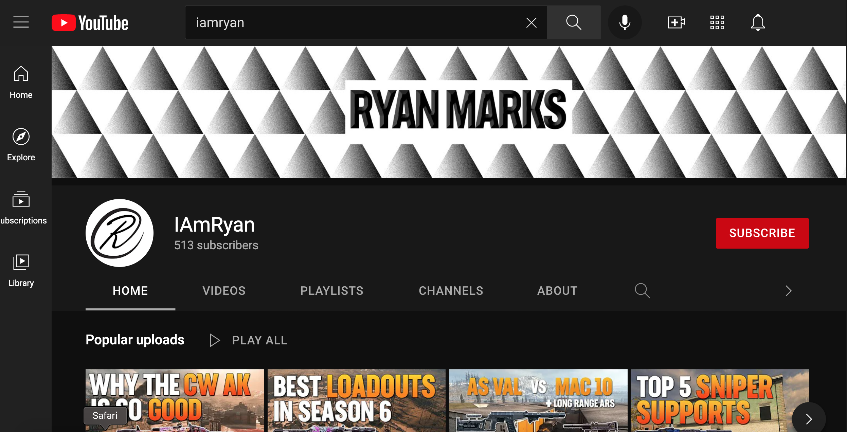
Task: Click the YouTube logo
Action: (x=90, y=23)
